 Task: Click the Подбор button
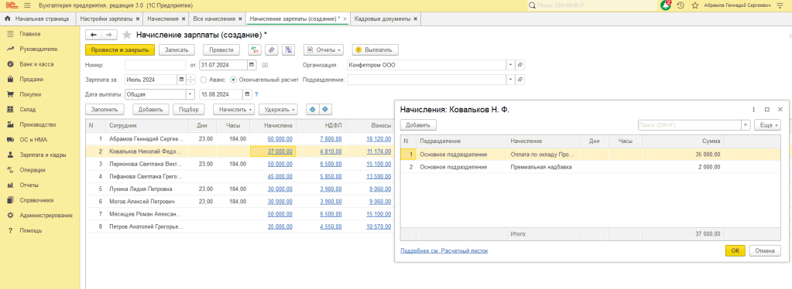[x=188, y=109]
